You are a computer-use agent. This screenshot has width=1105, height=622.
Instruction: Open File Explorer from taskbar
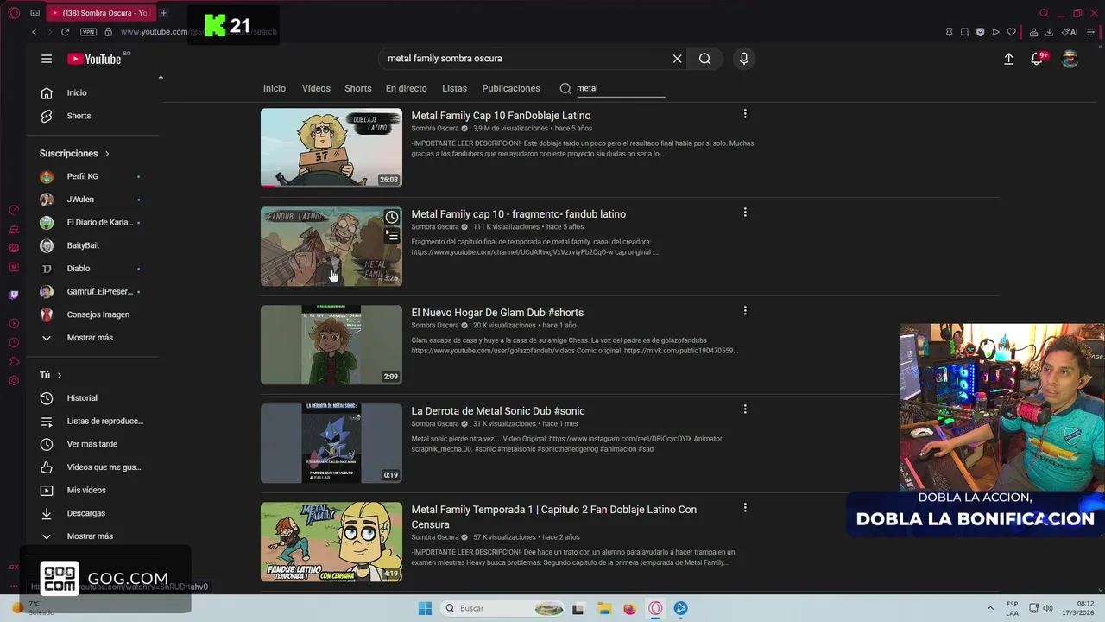[x=604, y=608]
